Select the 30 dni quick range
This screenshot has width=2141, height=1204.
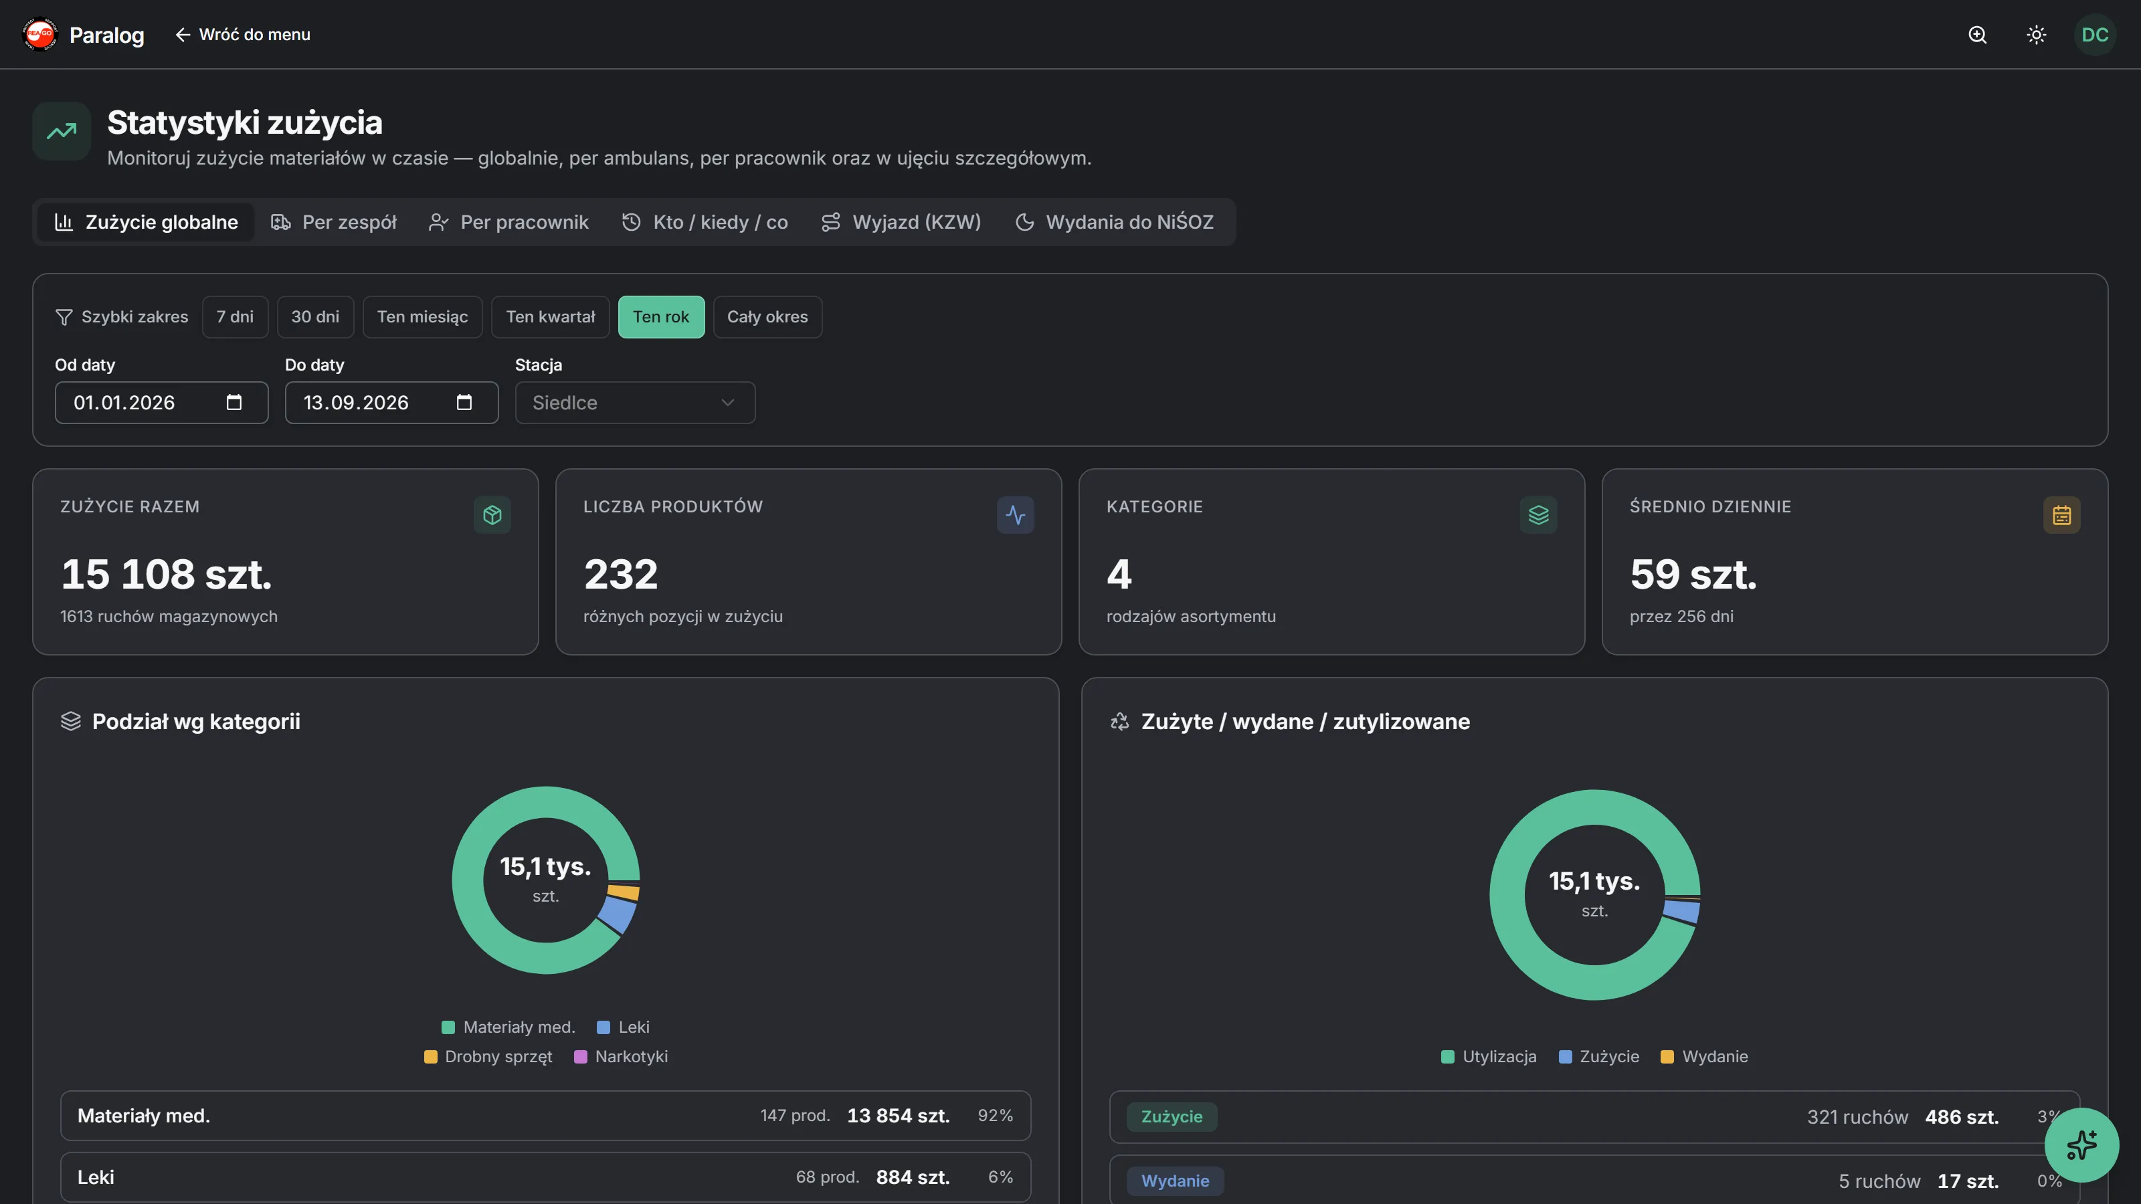[315, 316]
